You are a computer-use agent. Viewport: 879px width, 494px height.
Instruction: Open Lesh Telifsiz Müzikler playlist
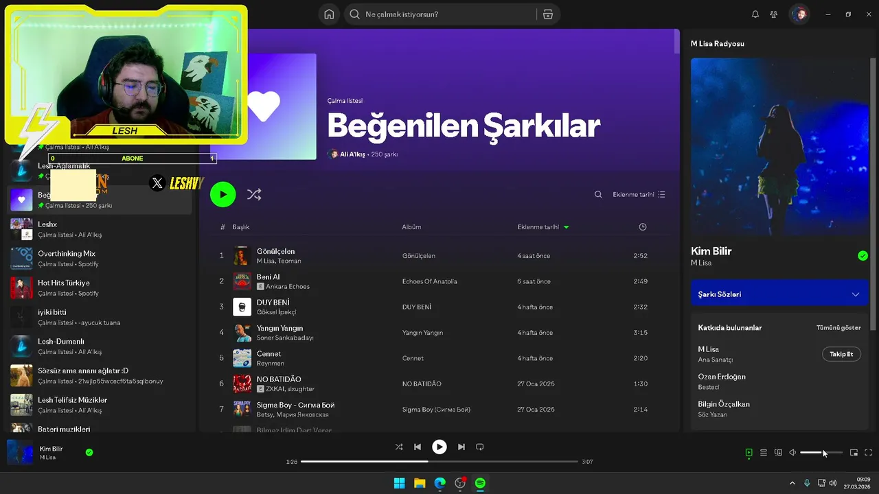(x=100, y=405)
